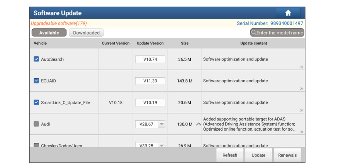Expand Audi update content double-arrow
The height and width of the screenshot is (168, 352).
[302, 132]
